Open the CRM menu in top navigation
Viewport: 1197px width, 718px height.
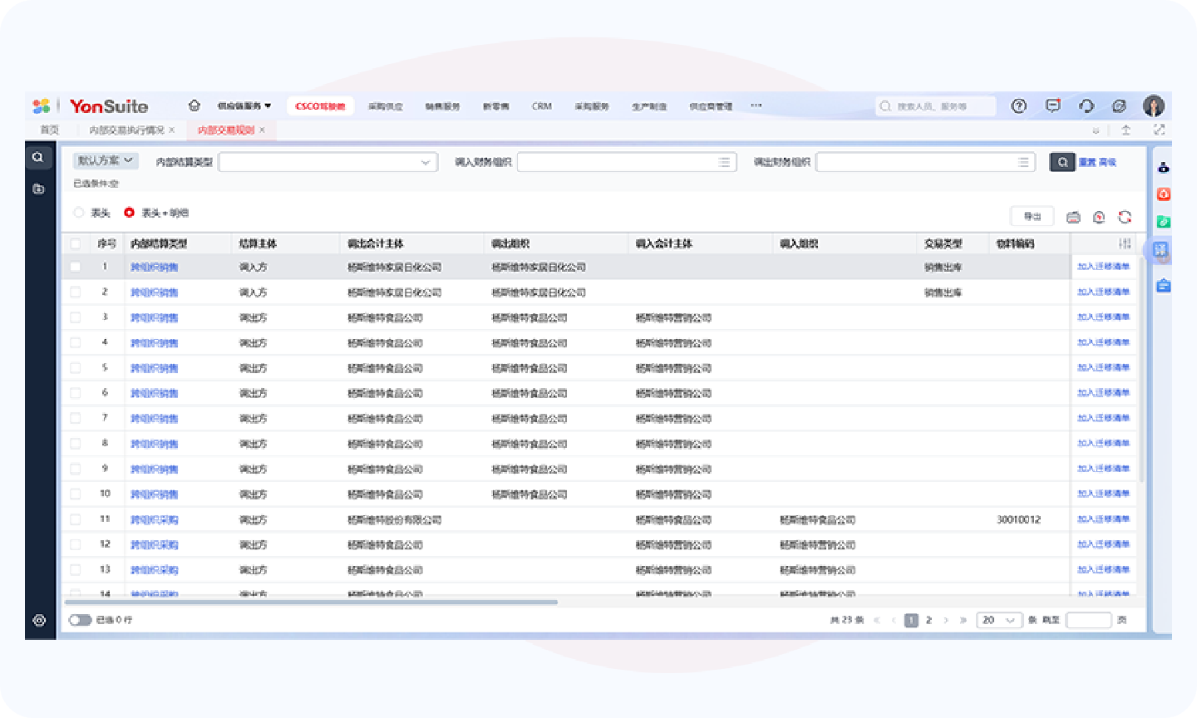pos(541,106)
